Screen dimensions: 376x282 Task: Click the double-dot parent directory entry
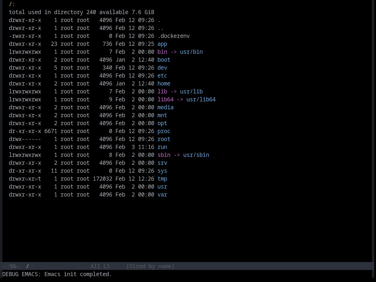(161, 28)
